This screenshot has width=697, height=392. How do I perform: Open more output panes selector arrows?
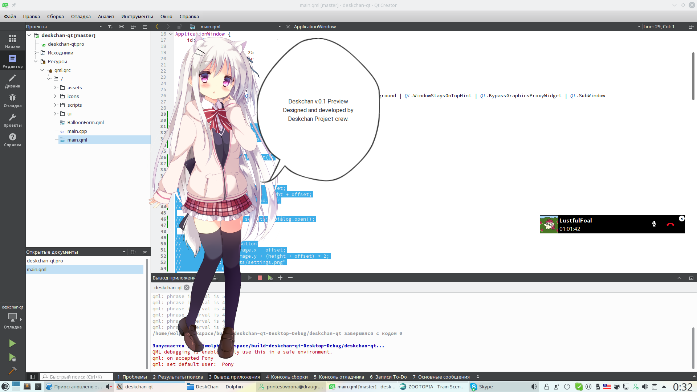click(x=478, y=377)
